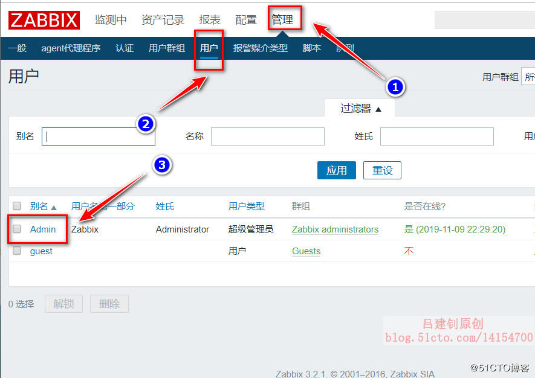Screen dimensions: 535x378
Task: Sort by 姓氏 column header
Action: pyautogui.click(x=165, y=207)
